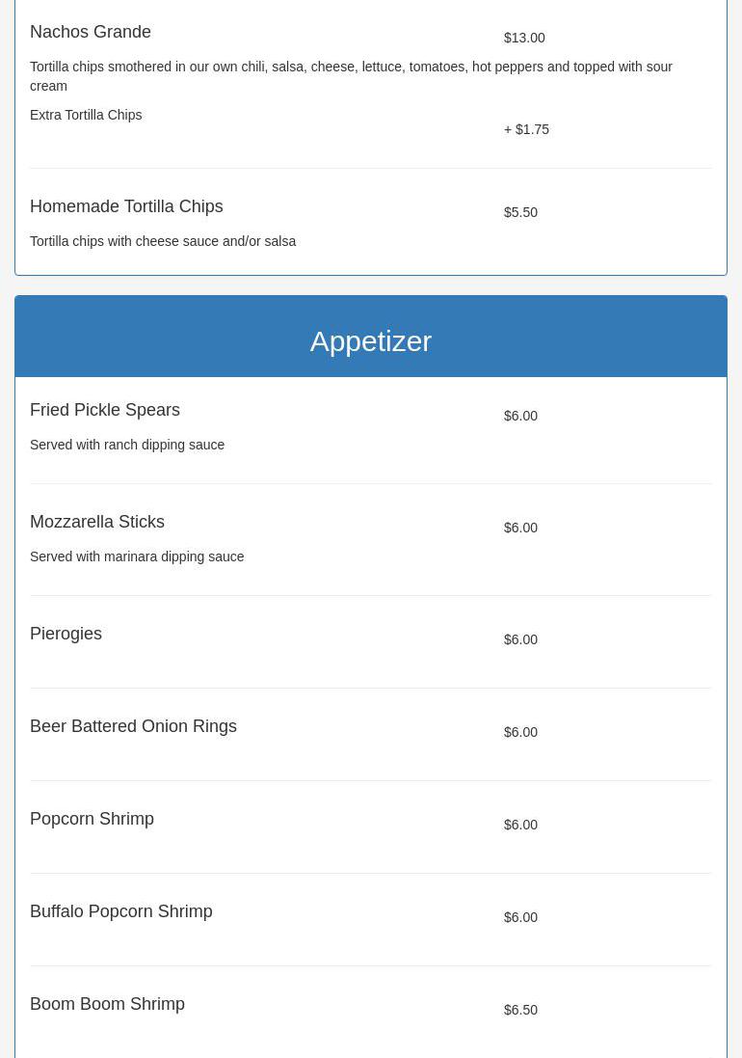This screenshot has height=1058, width=742.
Task: Select the Boom Boom Shrimp $6.50 price
Action: coord(520,1010)
